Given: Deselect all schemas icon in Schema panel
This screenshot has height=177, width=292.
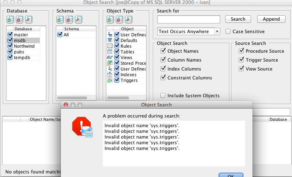Looking at the screenshot, I should pyautogui.click(x=69, y=19).
